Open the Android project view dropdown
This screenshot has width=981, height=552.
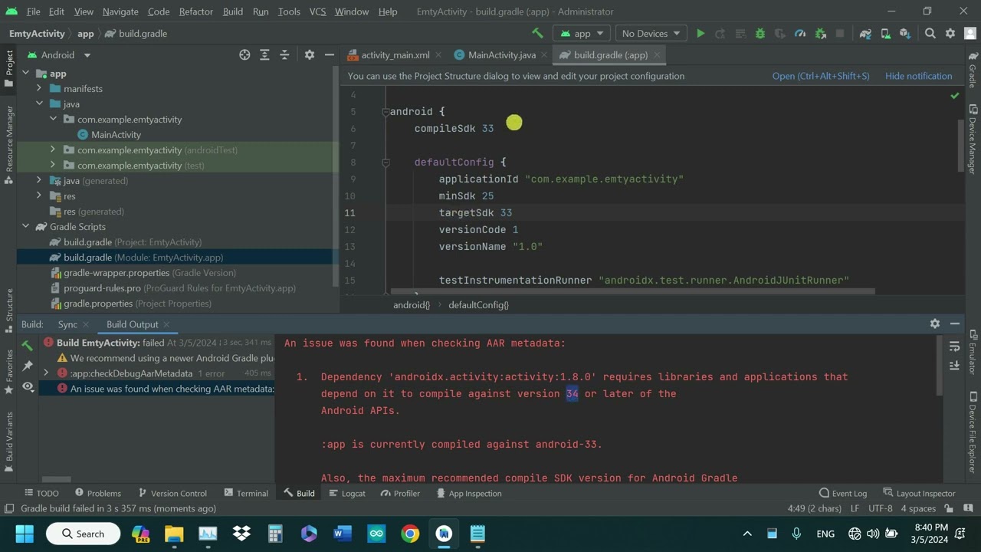(60, 54)
